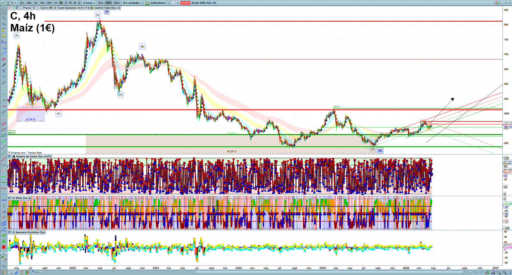The width and height of the screenshot is (512, 275).
Task: Pick the yellow alert bell tool
Action: 4,36
